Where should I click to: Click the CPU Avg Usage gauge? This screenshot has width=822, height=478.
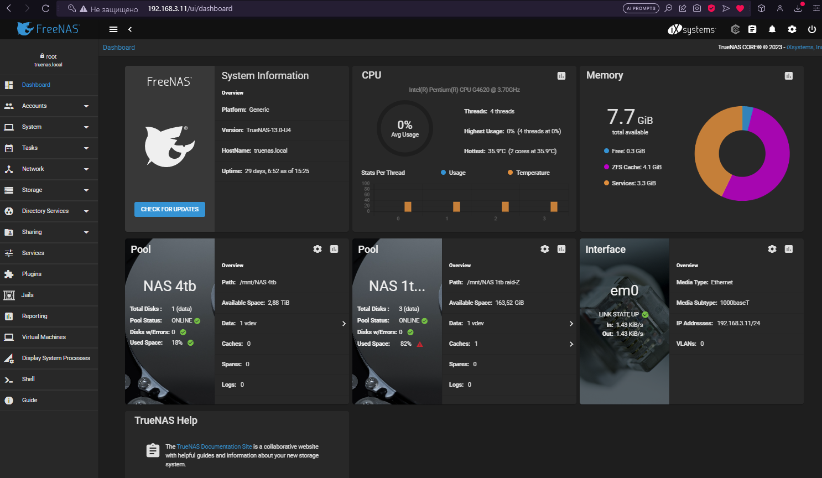(x=405, y=128)
